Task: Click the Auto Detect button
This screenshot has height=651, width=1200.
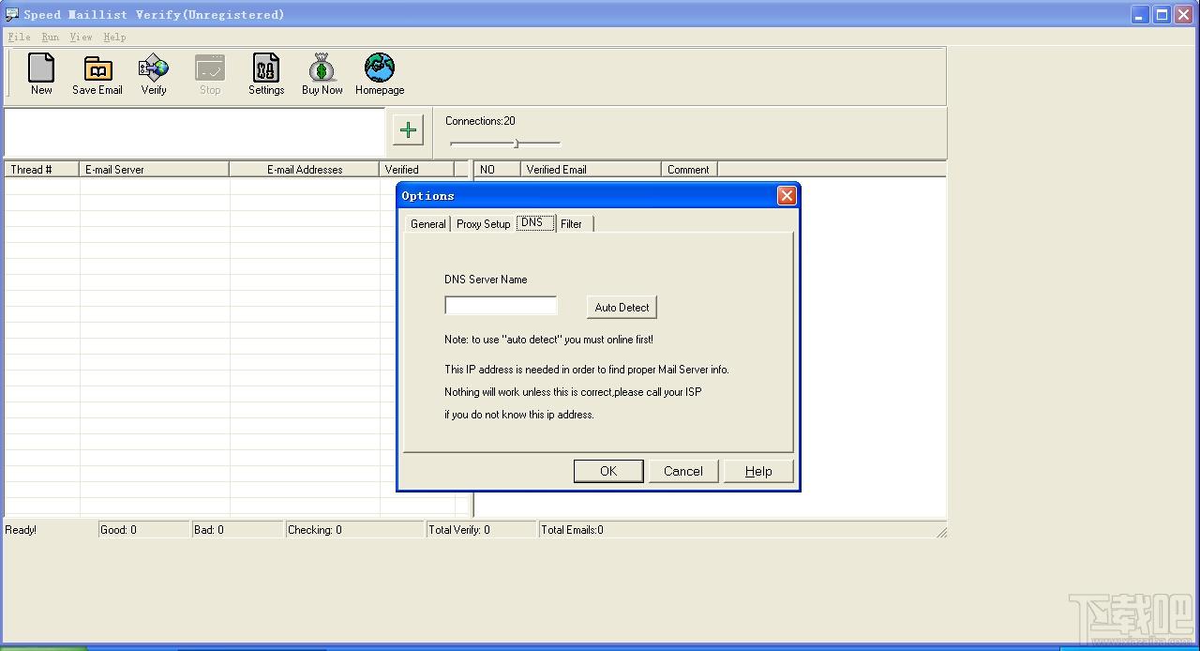Action: [x=622, y=307]
